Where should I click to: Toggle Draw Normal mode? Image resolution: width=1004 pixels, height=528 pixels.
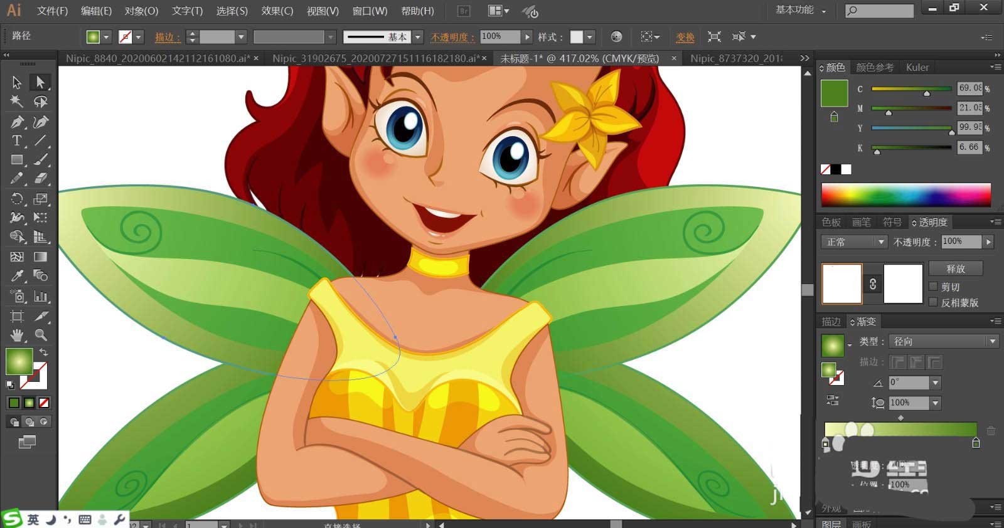coord(14,422)
